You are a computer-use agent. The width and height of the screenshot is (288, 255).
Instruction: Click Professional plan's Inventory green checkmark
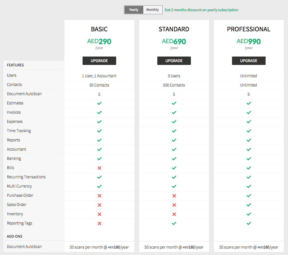(x=249, y=214)
